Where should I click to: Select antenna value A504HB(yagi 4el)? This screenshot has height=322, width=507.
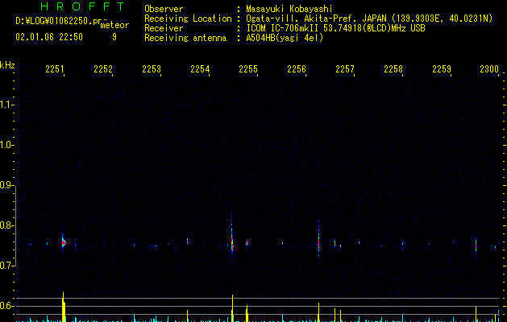[285, 38]
